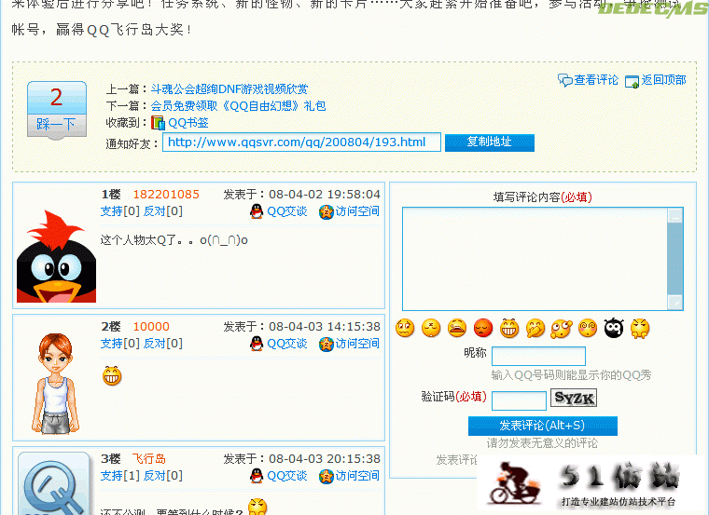Click 访问空间 star icon on floor 2
The image size is (709, 515).
click(326, 344)
